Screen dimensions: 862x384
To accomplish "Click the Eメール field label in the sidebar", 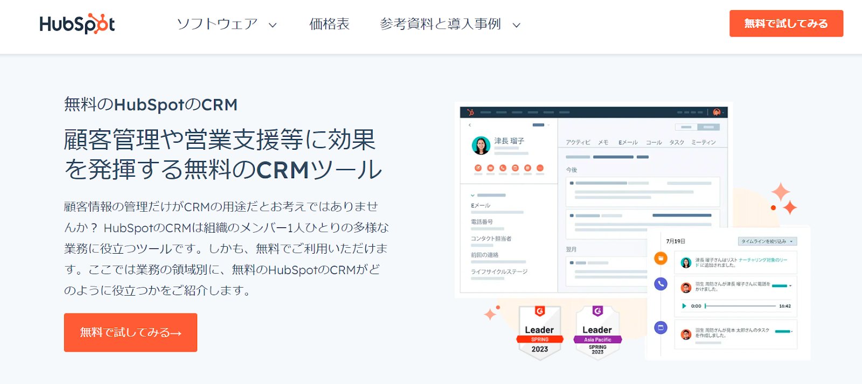I will [481, 206].
